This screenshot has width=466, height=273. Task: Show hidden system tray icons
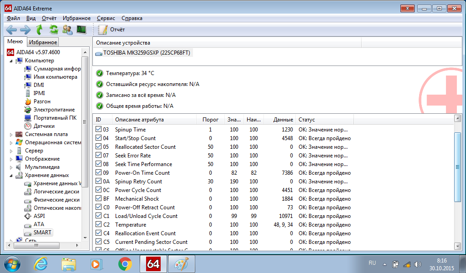[385, 264]
